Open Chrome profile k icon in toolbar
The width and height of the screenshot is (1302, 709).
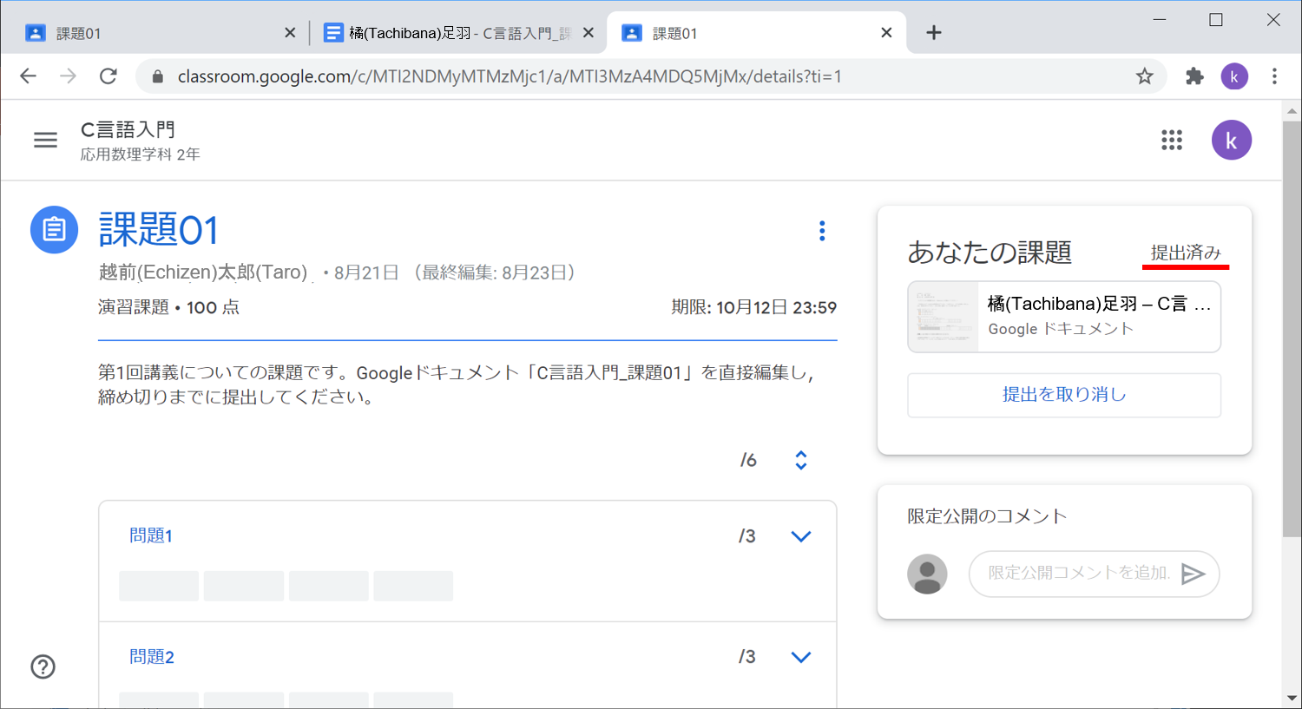(1234, 76)
